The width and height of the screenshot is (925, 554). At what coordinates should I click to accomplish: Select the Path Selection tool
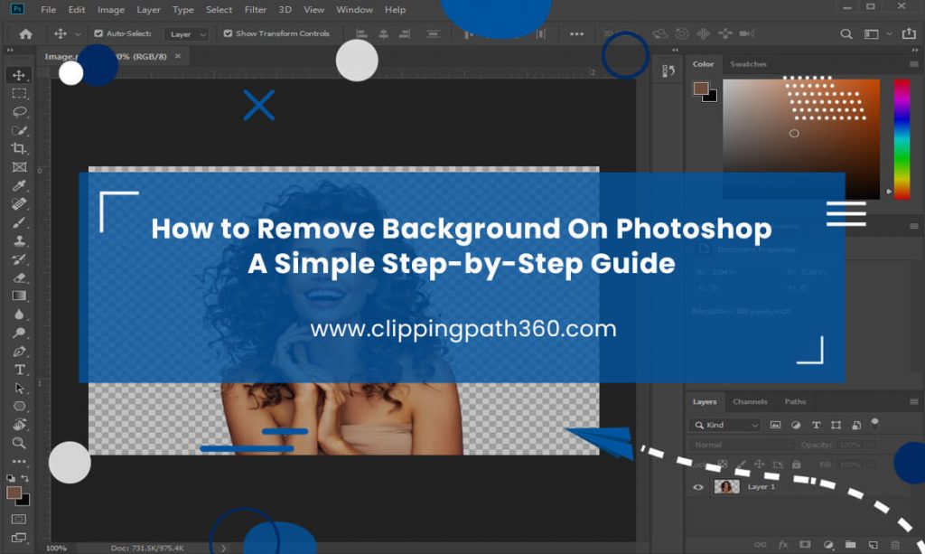click(x=19, y=389)
